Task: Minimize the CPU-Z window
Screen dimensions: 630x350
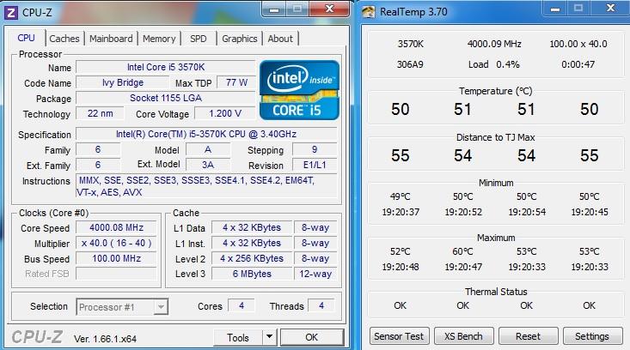Action: (274, 9)
